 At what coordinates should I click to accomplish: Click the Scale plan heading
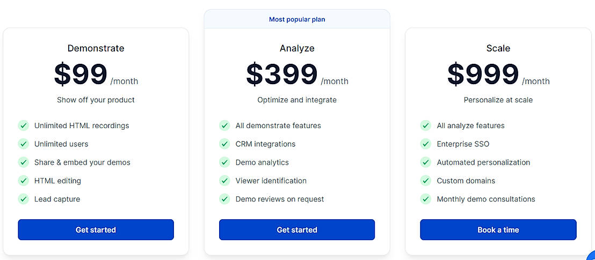click(498, 48)
